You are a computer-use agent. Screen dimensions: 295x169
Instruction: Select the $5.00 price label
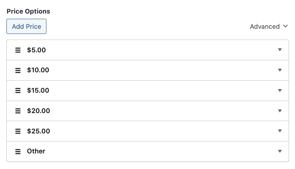tap(36, 50)
